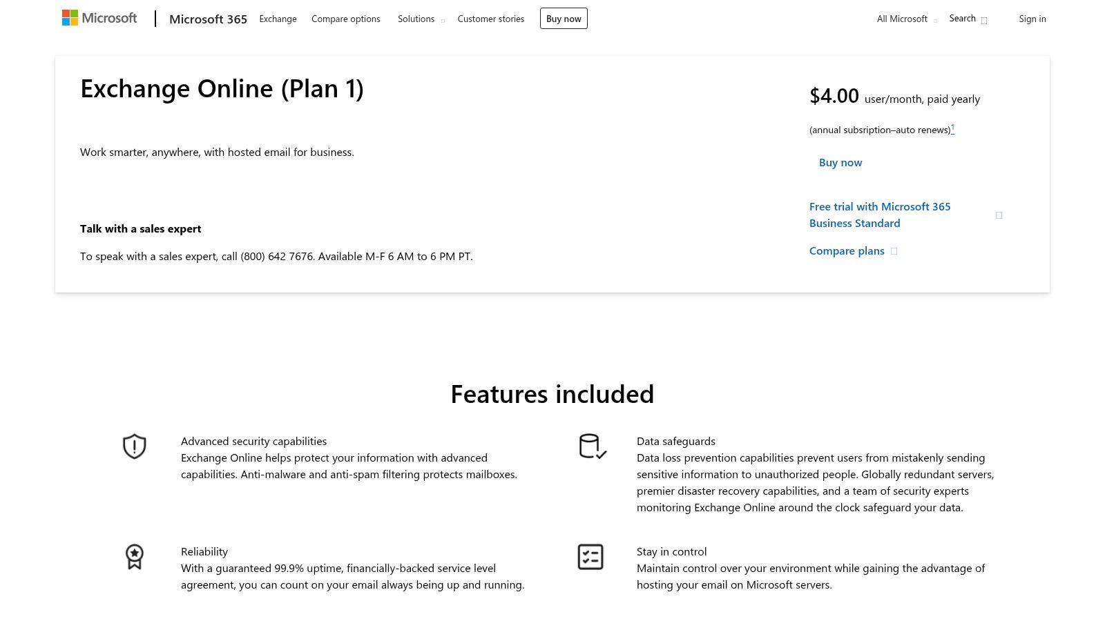
Task: Expand the Search box in the header
Action: tap(962, 18)
